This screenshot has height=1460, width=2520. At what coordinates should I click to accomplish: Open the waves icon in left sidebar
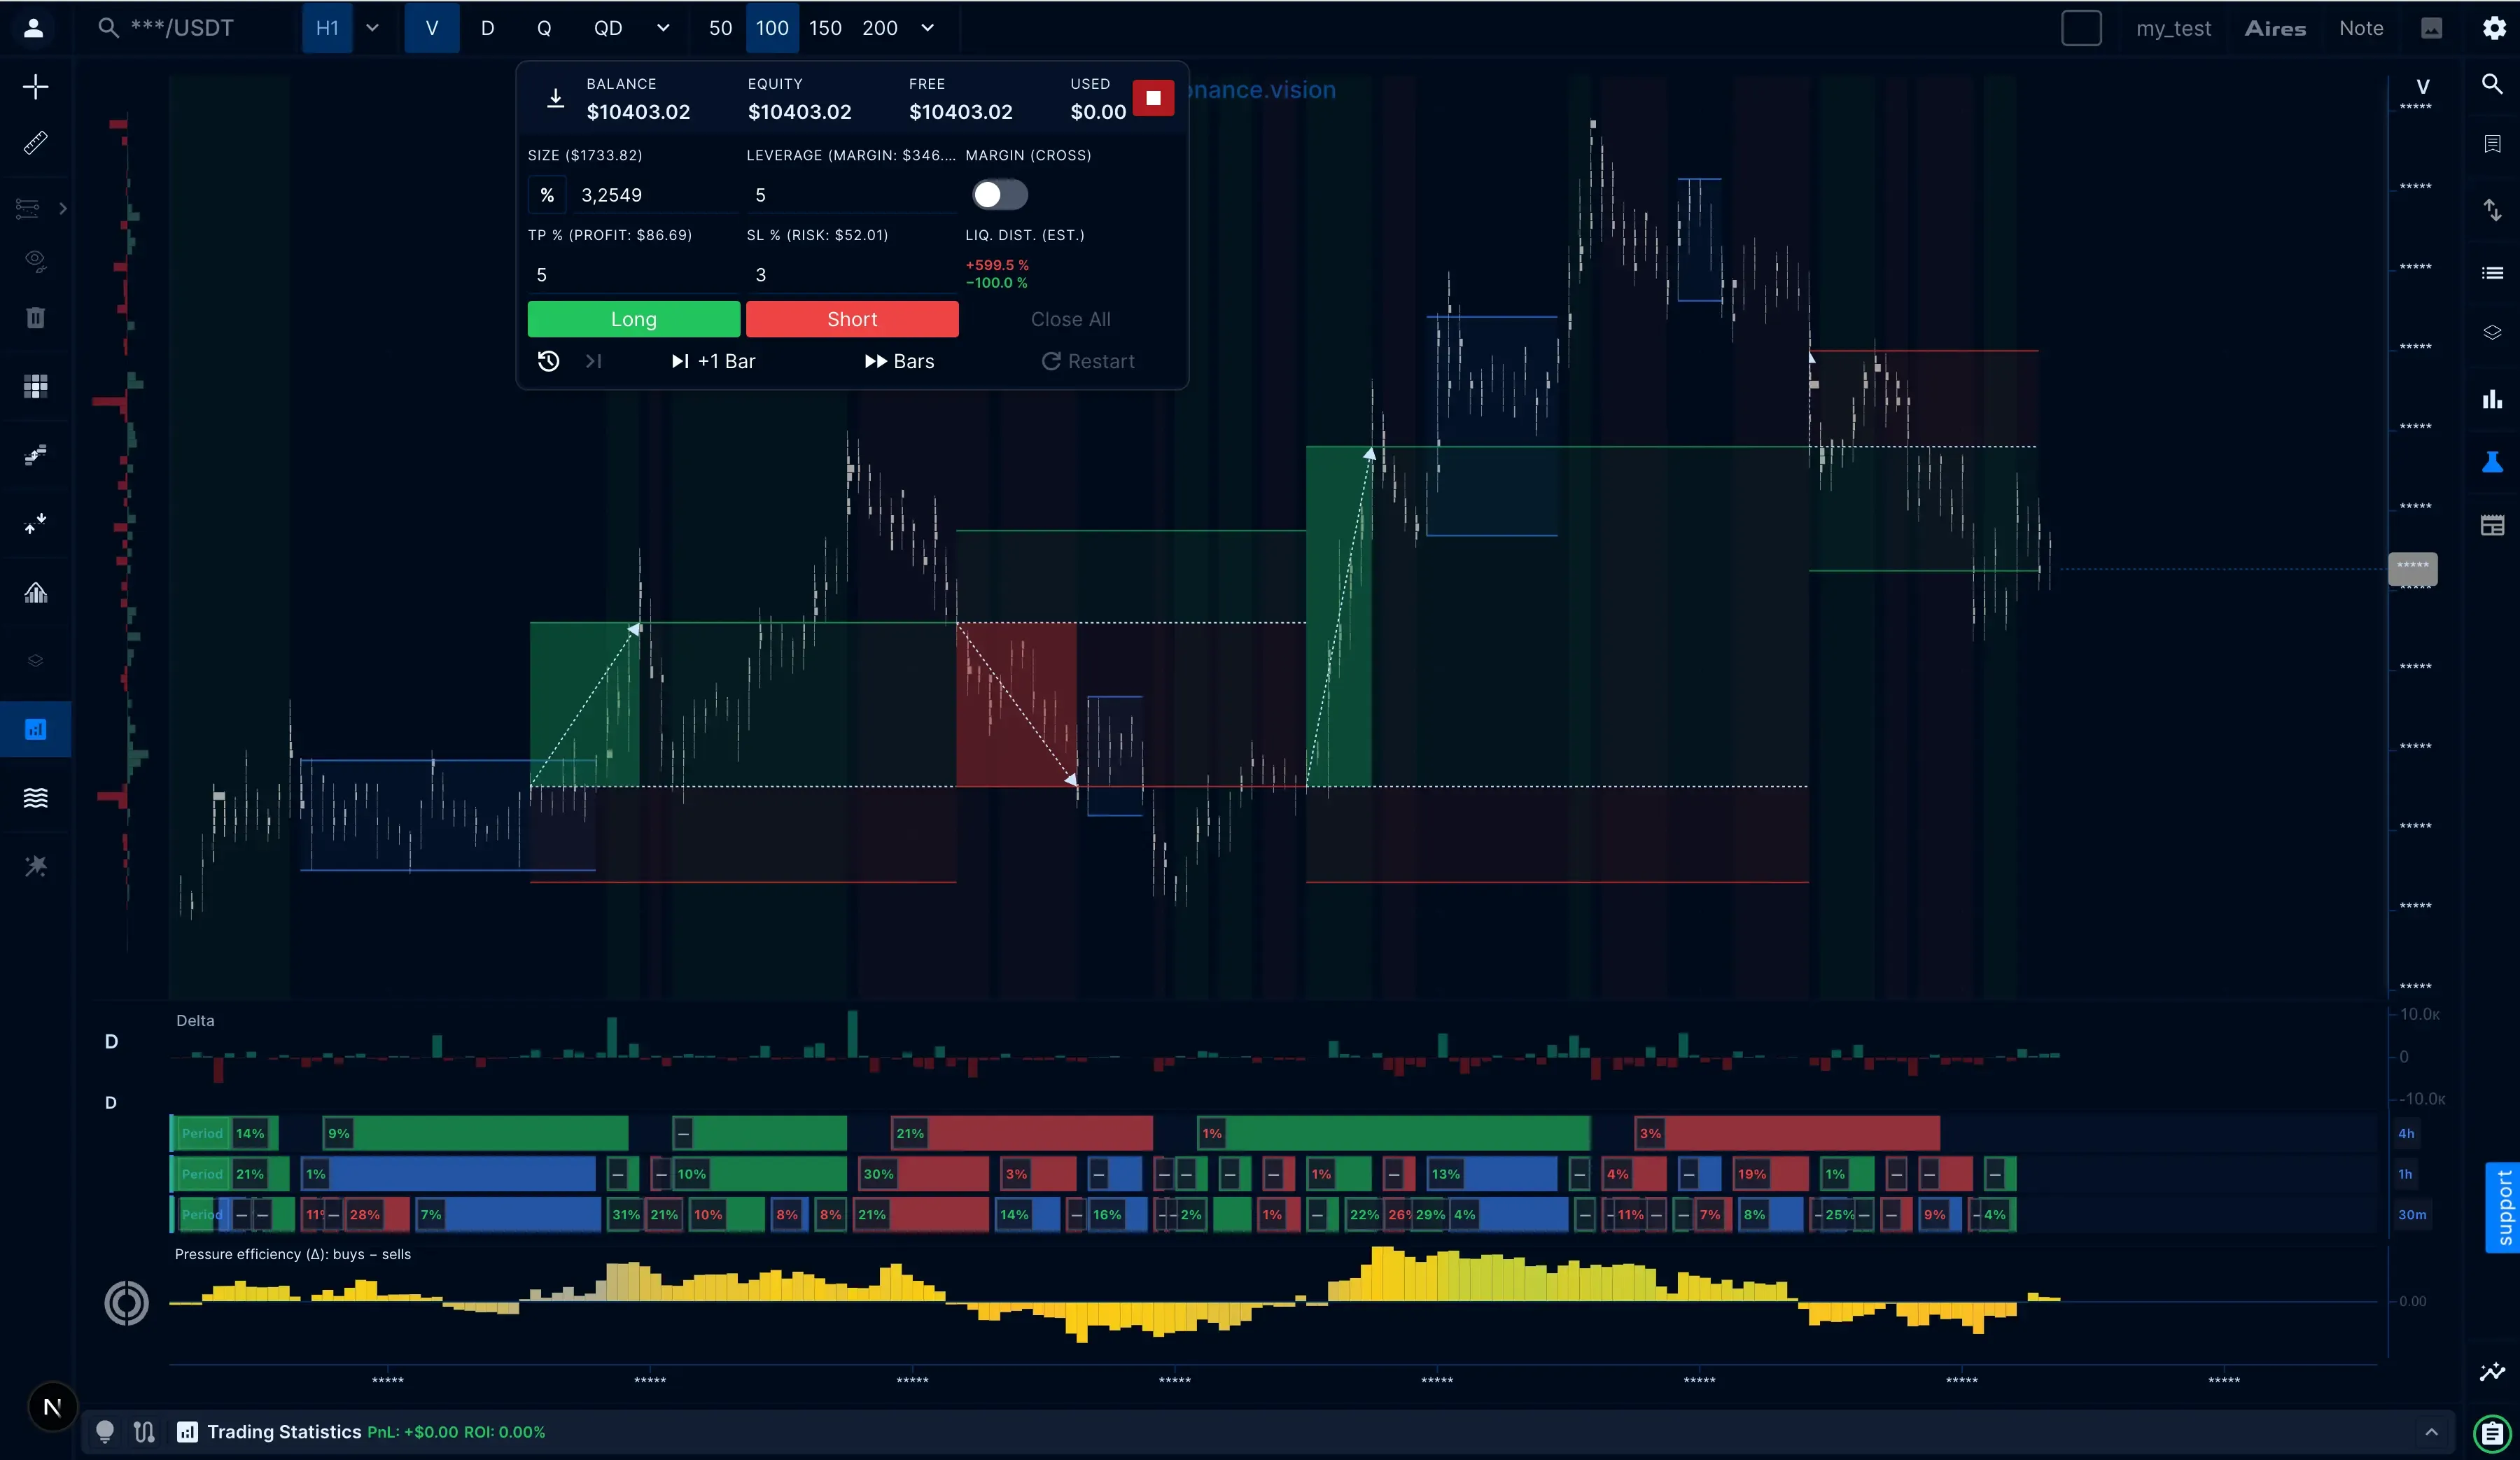35,797
